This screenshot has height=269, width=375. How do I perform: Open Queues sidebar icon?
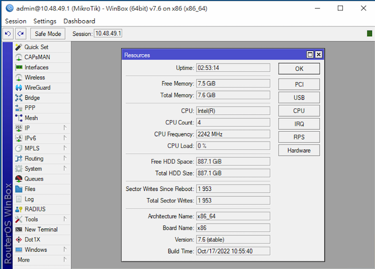click(x=19, y=178)
